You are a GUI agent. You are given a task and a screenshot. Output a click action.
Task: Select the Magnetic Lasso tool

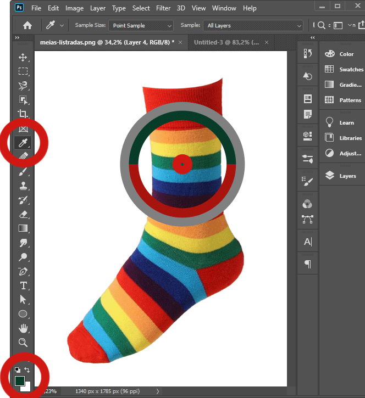tap(23, 86)
